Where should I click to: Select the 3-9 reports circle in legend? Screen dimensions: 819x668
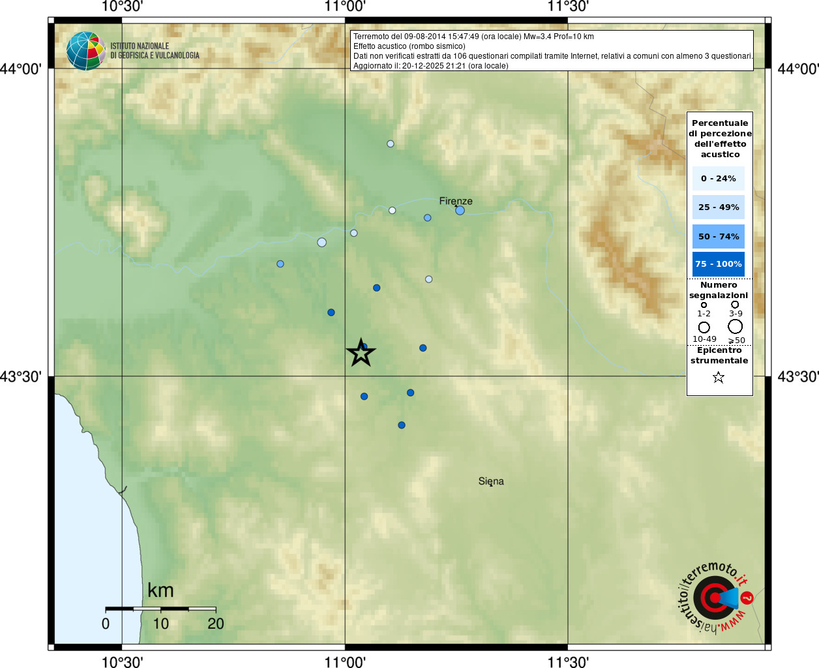click(735, 304)
